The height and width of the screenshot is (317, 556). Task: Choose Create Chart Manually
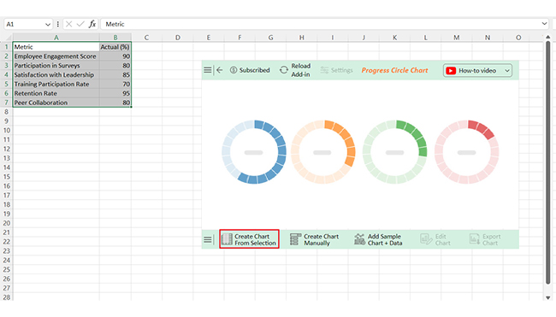click(314, 239)
